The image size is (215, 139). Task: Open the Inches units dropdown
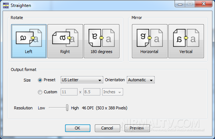[x=112, y=92]
